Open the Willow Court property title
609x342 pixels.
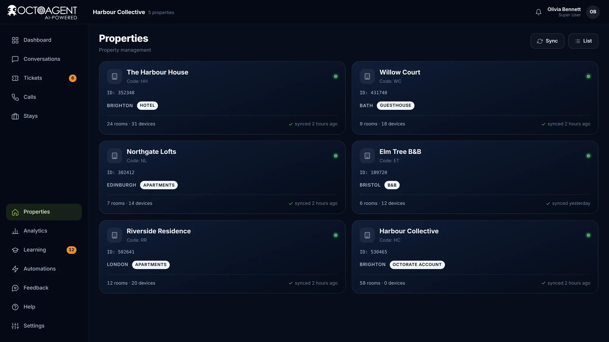click(400, 72)
